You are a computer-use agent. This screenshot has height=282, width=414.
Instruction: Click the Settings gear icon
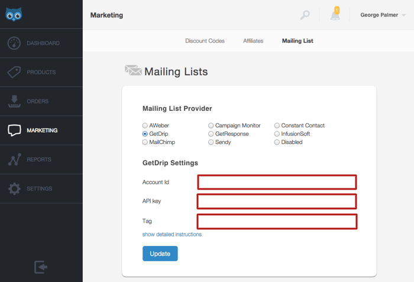(14, 188)
